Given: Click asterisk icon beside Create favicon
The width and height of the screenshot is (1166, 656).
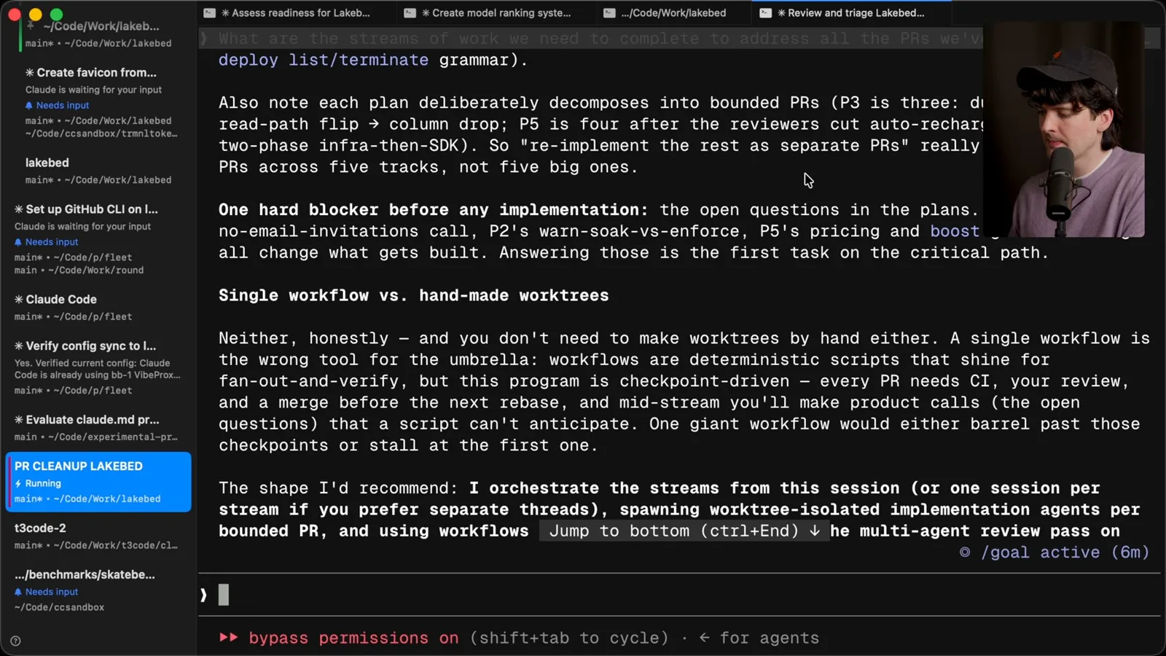Looking at the screenshot, I should click(30, 73).
